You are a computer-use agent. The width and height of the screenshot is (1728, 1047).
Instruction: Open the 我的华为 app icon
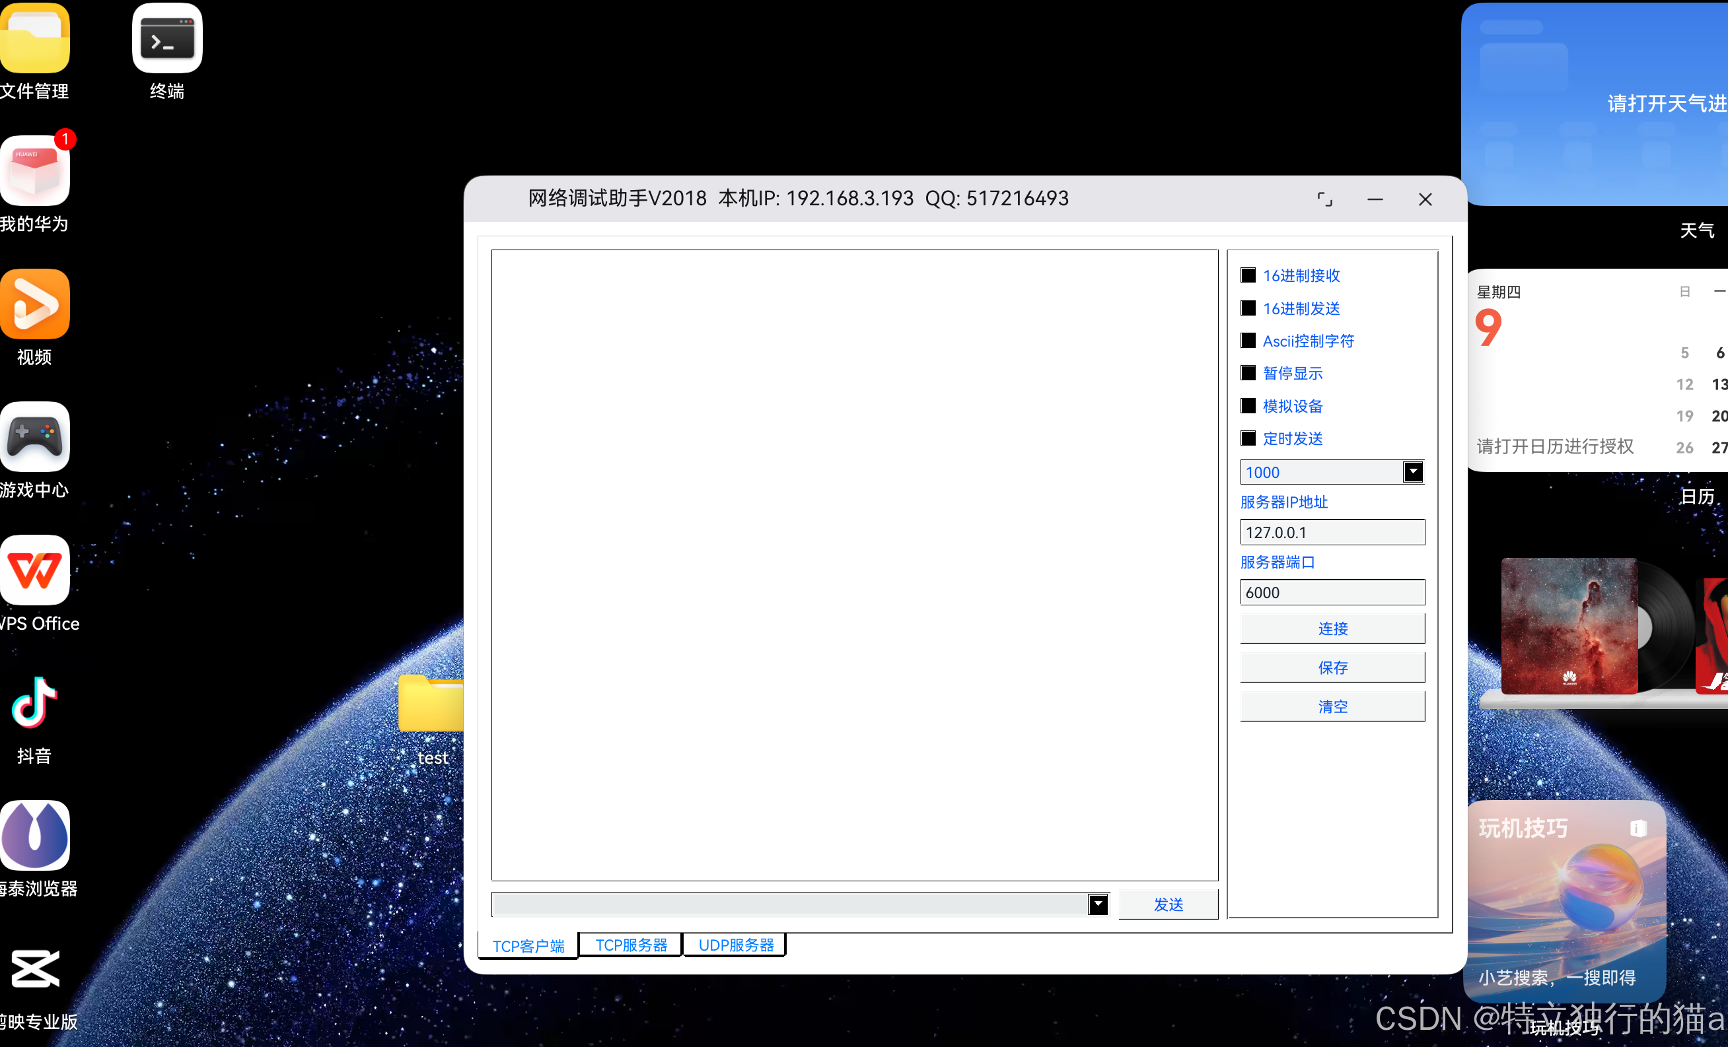click(34, 170)
